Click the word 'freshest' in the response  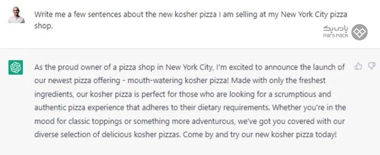point(311,80)
